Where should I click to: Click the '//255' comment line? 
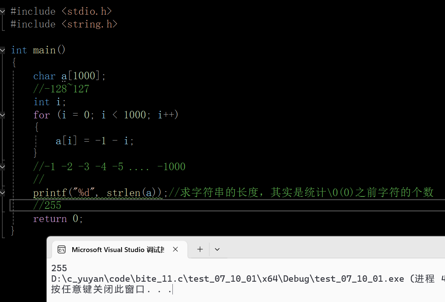[x=47, y=205]
